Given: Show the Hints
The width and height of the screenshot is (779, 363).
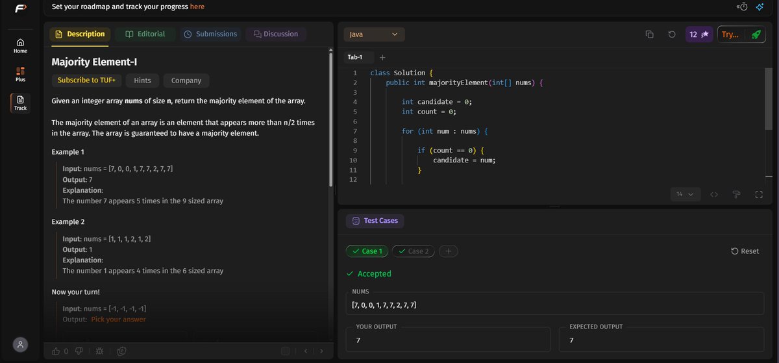Looking at the screenshot, I should tap(142, 81).
